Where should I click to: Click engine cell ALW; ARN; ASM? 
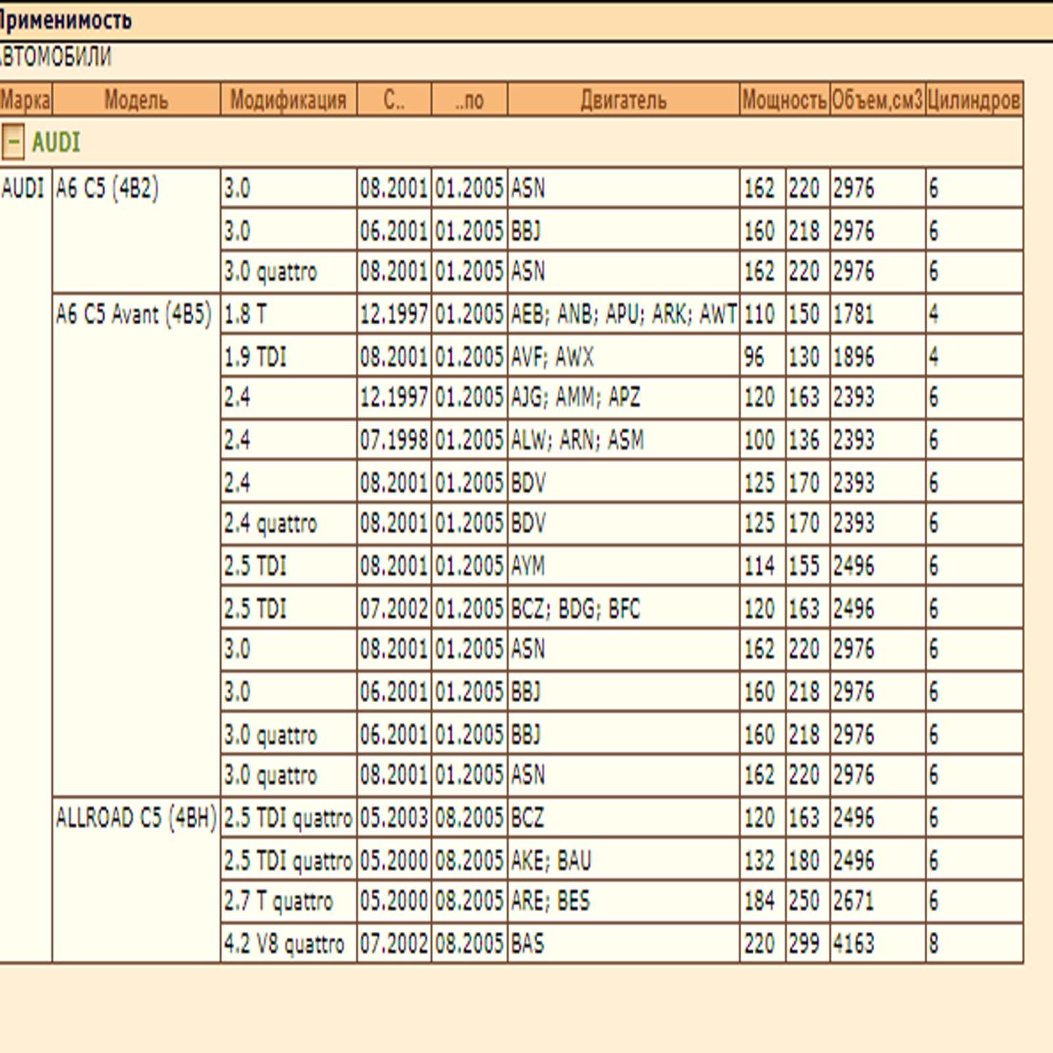[623, 440]
